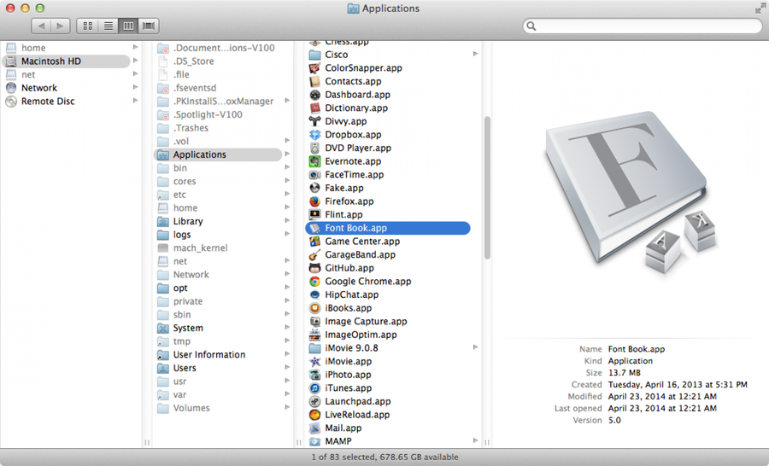Select the Google Chrome.app icon

coord(314,282)
